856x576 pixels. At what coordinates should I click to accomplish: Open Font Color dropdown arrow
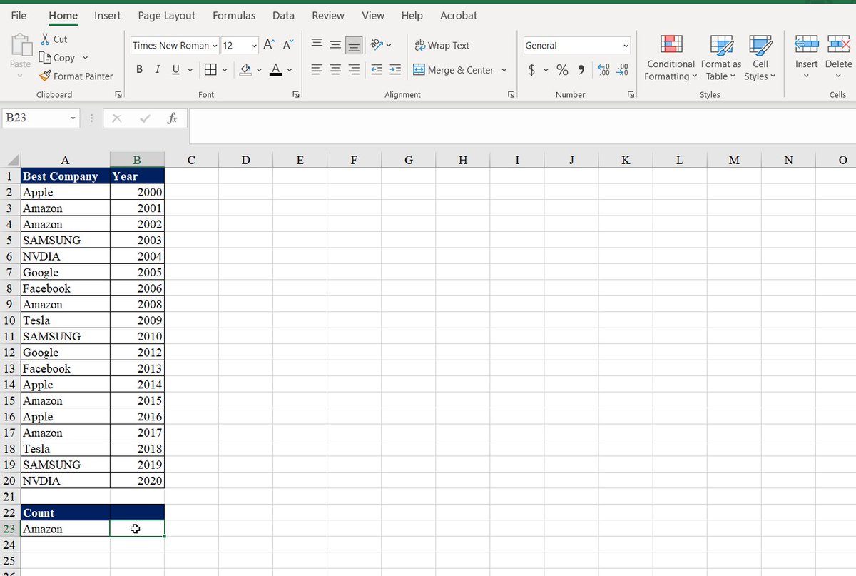click(x=290, y=70)
